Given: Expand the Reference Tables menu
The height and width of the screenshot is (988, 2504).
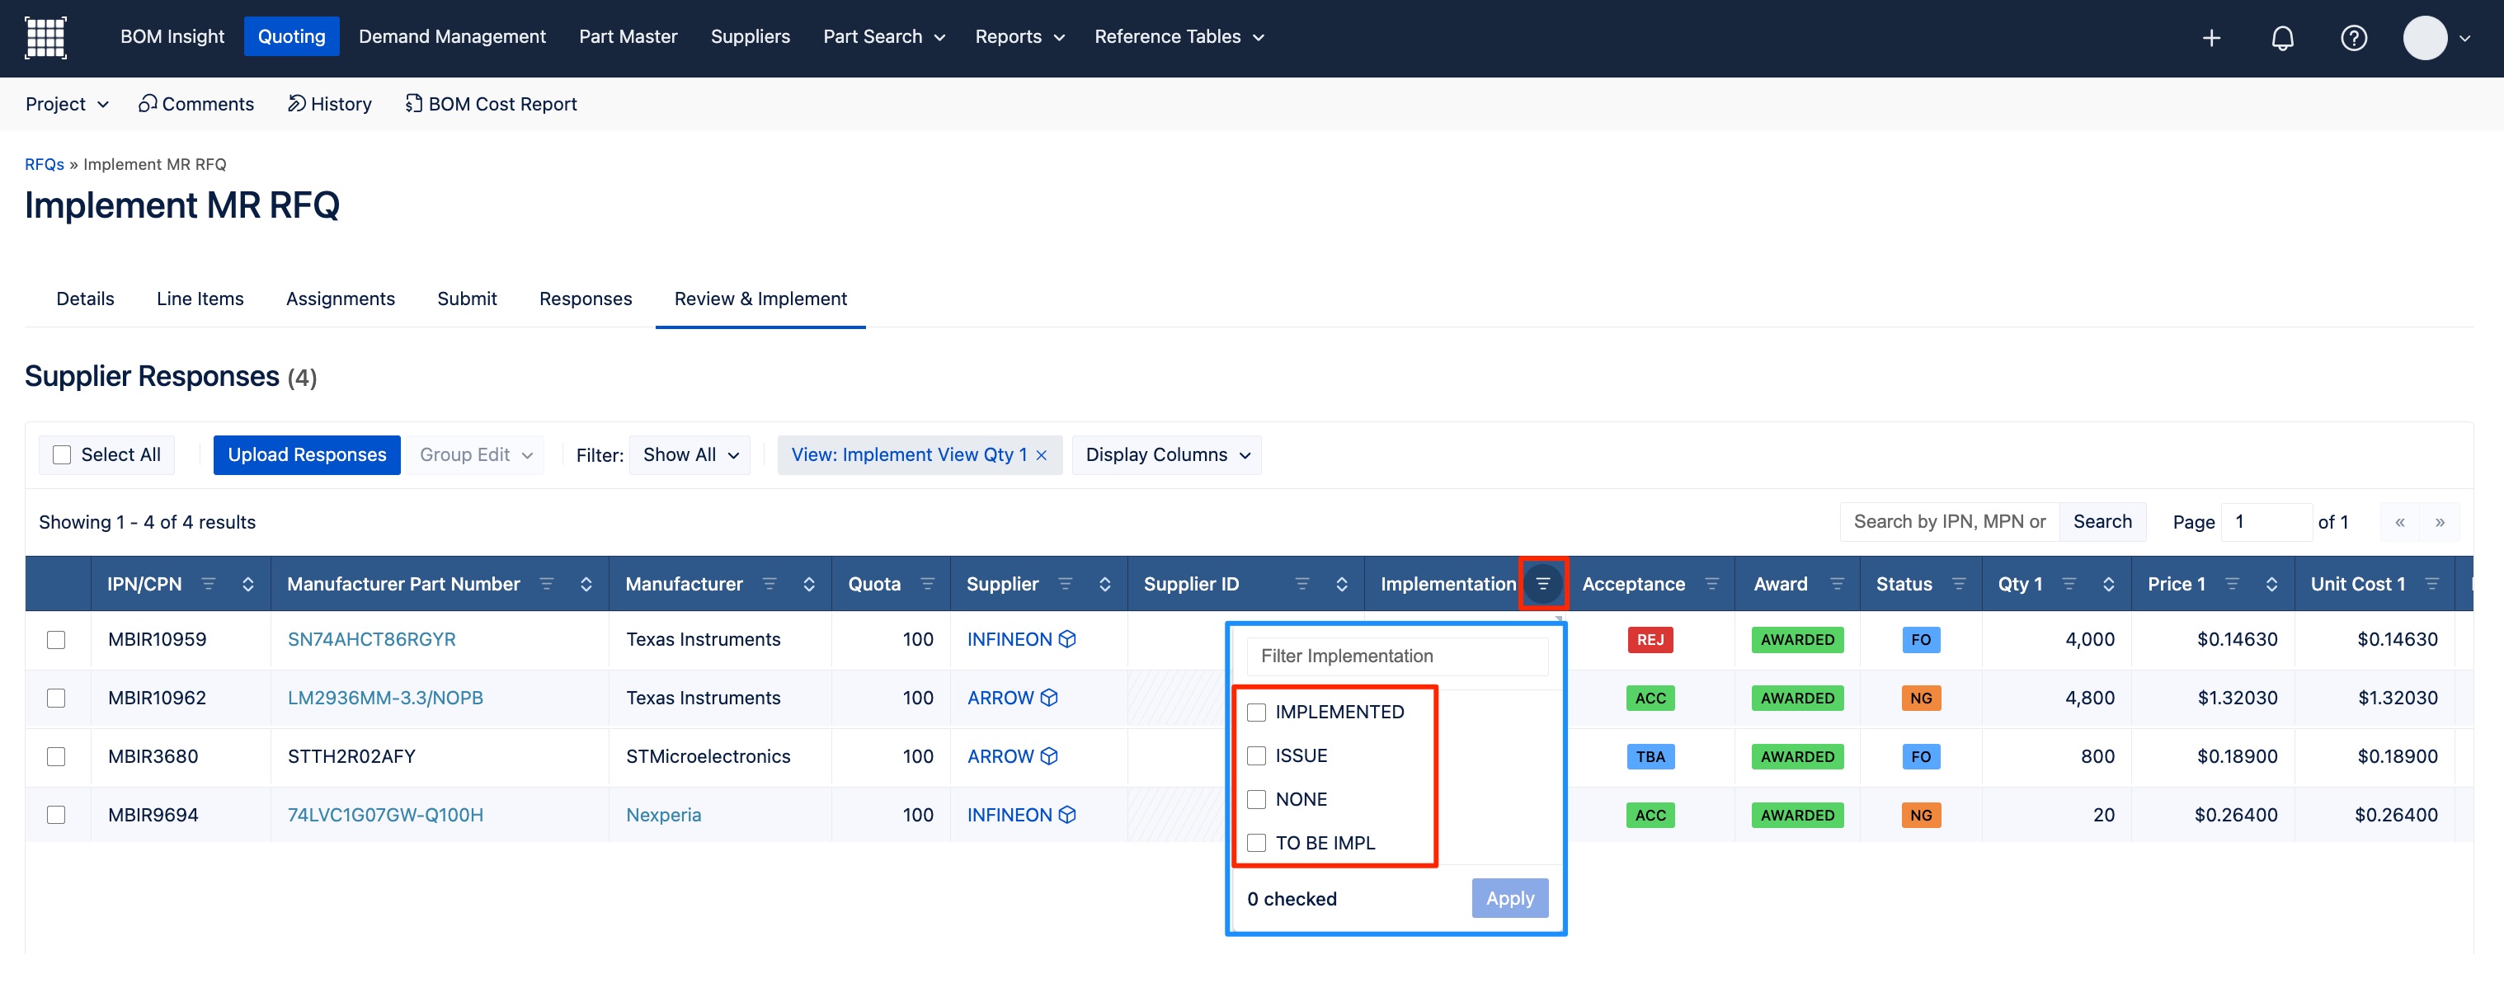Looking at the screenshot, I should 1179,37.
